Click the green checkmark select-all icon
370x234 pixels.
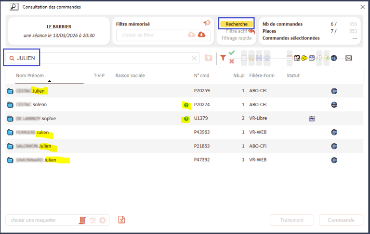click(232, 53)
